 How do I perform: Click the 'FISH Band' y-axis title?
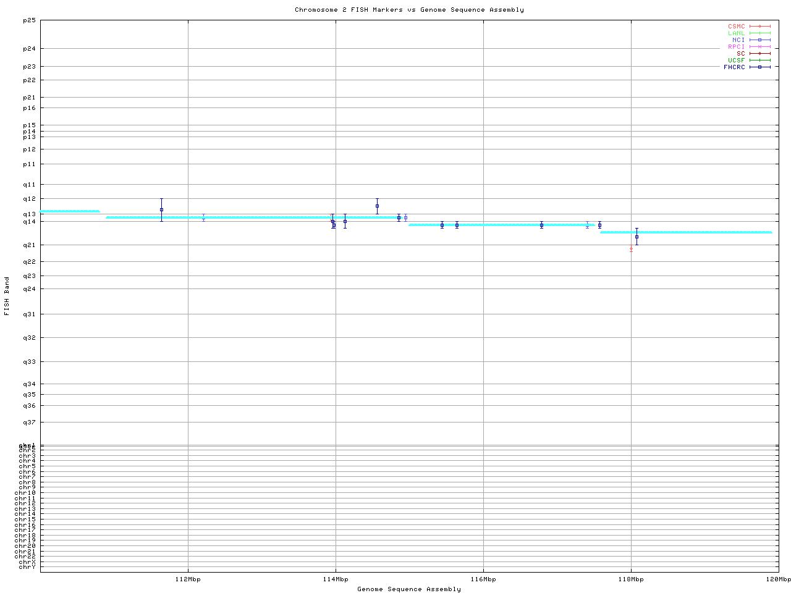7,296
